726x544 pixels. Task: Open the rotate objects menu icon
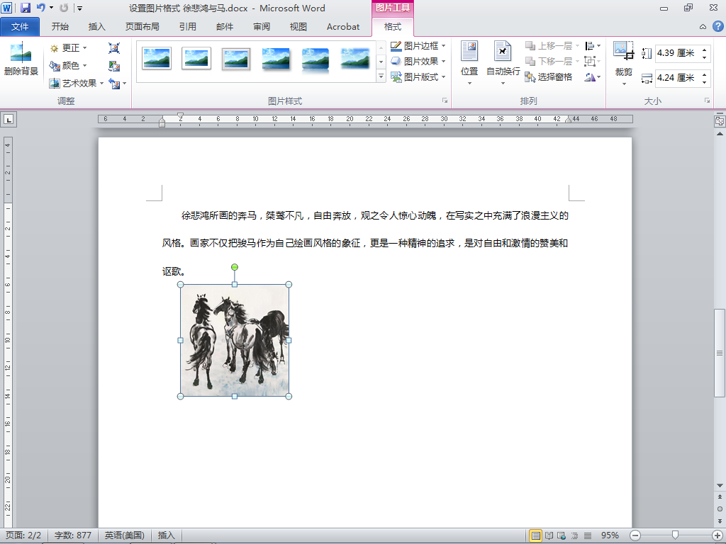[x=593, y=76]
